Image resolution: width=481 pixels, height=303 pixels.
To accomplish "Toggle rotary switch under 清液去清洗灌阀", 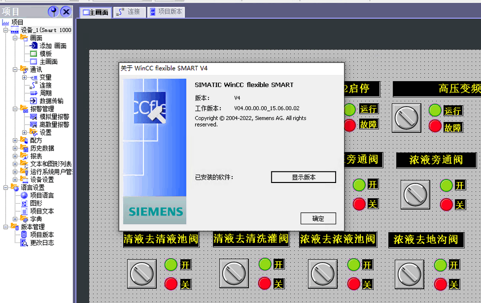I will coord(234,273).
